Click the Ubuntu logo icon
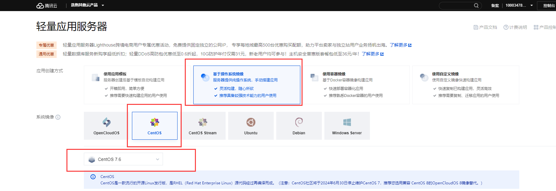Viewport: 556px width, 191px height. (x=251, y=122)
